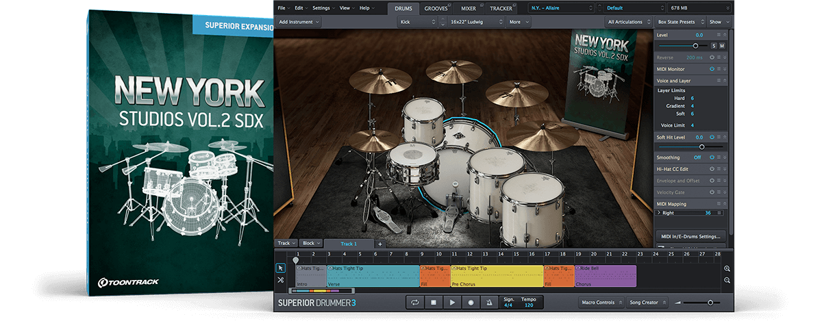The height and width of the screenshot is (334, 822).
Task: Expand the Right MIDI mapping row
Action: [x=659, y=213]
